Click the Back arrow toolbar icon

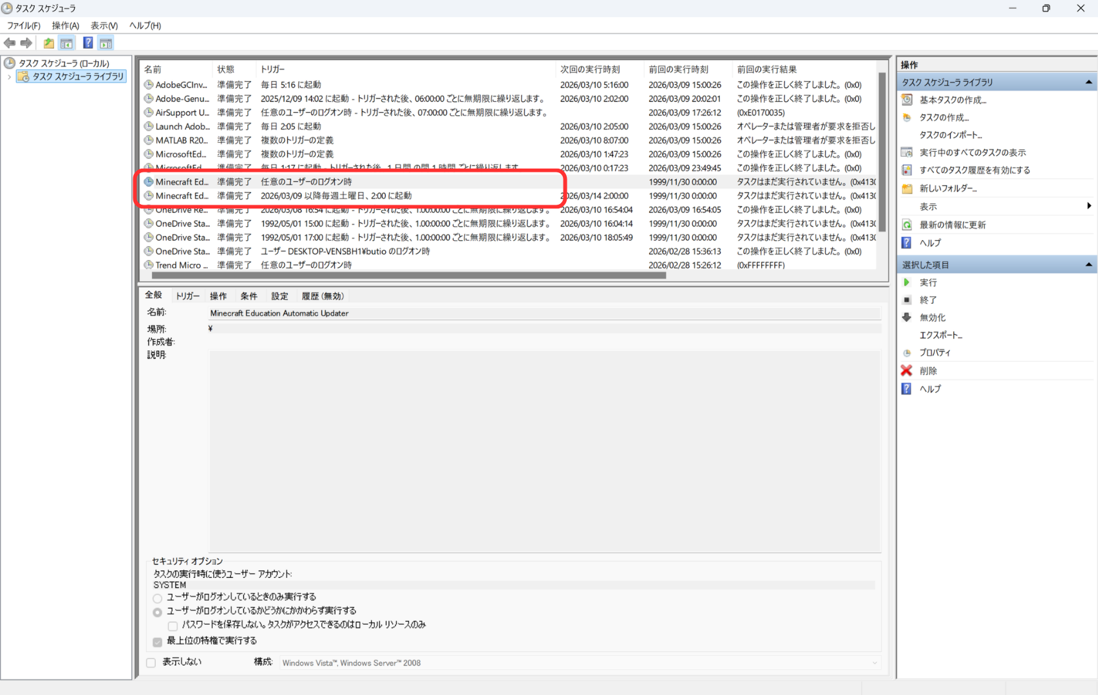tap(10, 43)
